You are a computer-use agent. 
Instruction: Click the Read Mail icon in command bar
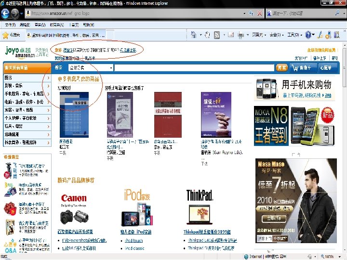231,35
